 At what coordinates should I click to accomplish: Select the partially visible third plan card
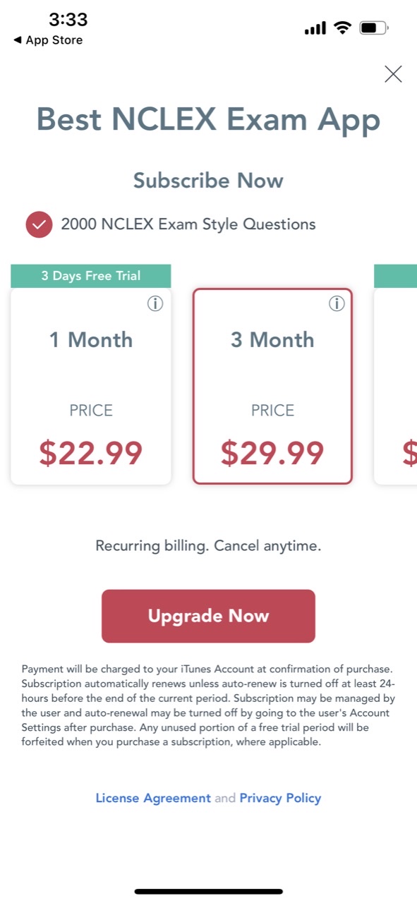coord(396,386)
